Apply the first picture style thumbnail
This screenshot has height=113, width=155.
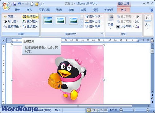pyautogui.click(x=48, y=21)
